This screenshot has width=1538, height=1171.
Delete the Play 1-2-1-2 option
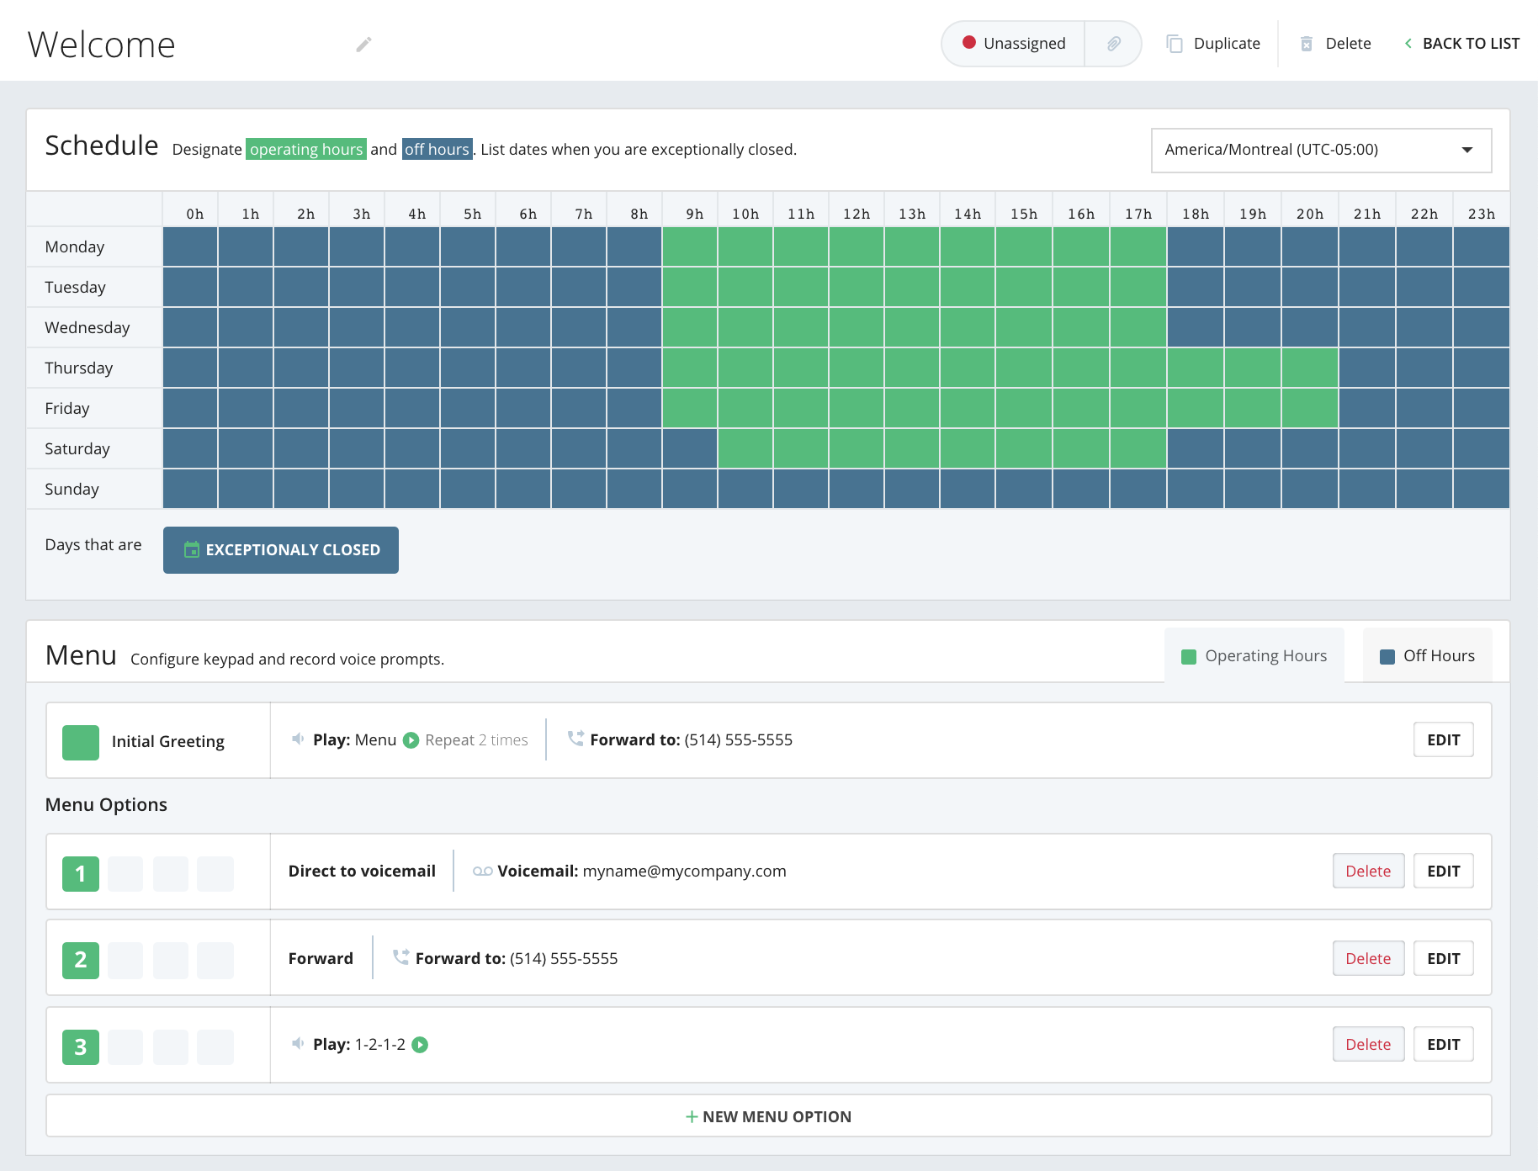[x=1369, y=1045]
